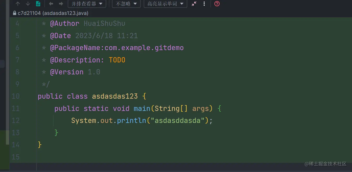Click the collapse unchanged fragments icon
The image size is (352, 172).
tap(194, 4)
